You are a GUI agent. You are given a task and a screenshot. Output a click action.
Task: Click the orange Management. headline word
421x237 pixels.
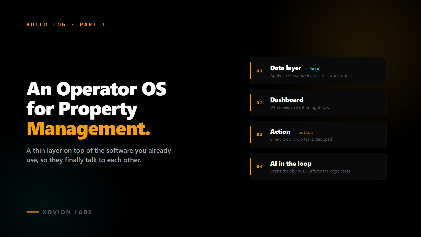88,129
